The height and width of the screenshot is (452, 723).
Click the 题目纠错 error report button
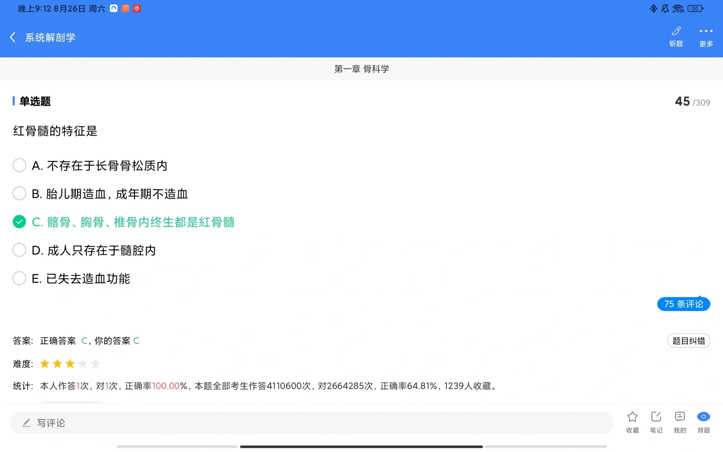coord(689,340)
